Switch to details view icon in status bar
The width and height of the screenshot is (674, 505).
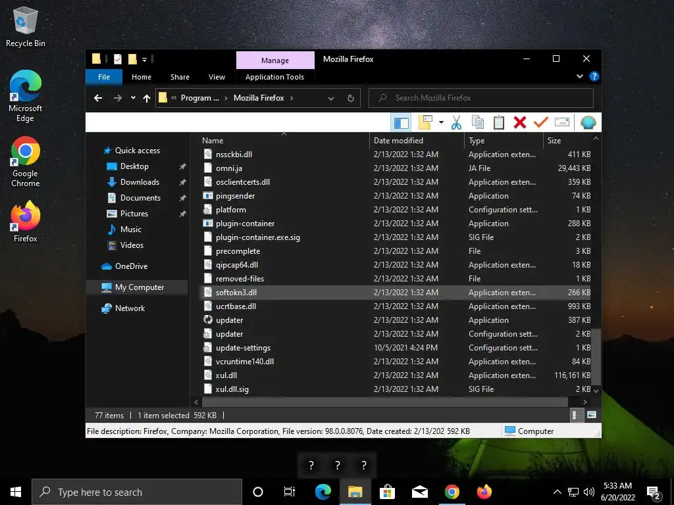[575, 415]
